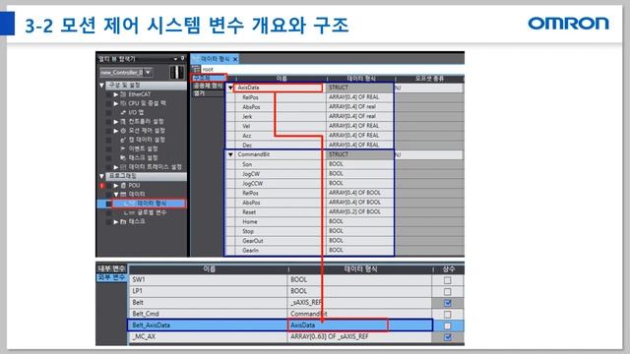Expand the EtherCAT tree node arrow
Image resolution: width=630 pixels, height=354 pixels.
[x=116, y=94]
